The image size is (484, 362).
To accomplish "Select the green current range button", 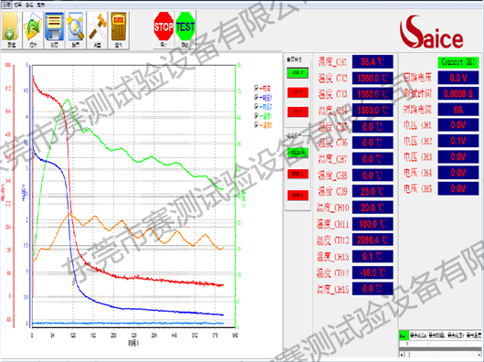I will pos(298,153).
